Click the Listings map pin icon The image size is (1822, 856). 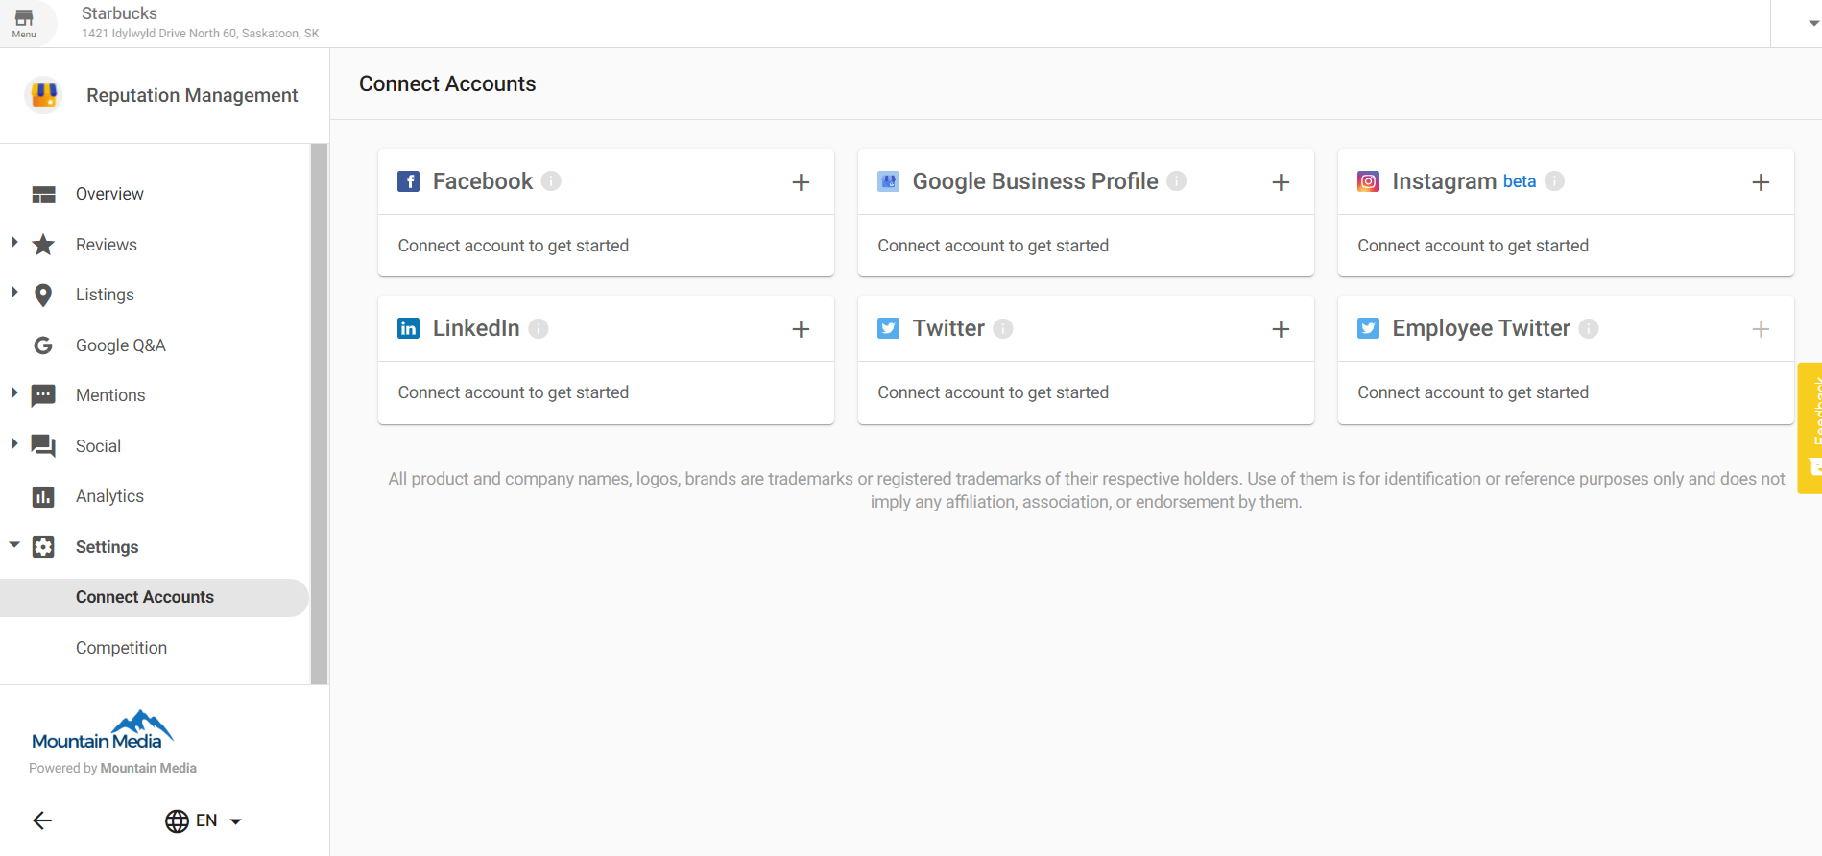pos(43,295)
